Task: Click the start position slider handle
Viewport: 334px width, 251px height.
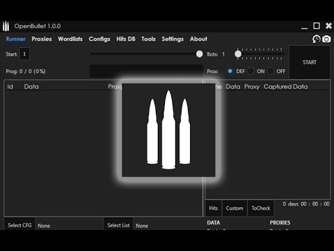Action: pos(200,54)
